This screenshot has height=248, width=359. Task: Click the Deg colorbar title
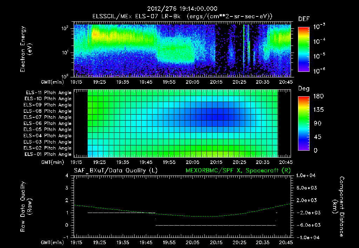304,89
